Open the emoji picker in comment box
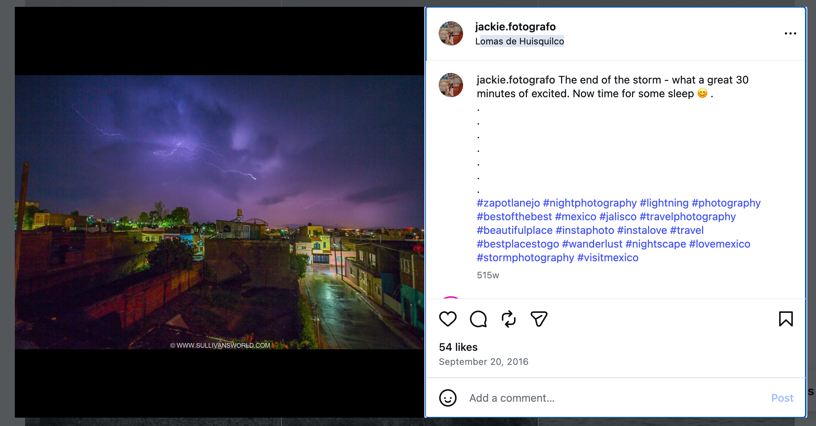Viewport: 816px width, 426px height. 448,398
